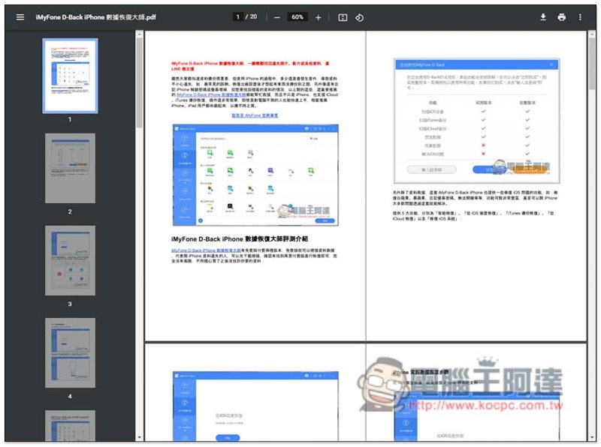This screenshot has width=601, height=447.
Task: Click the document scrollbar down arrow
Action: coord(592,437)
